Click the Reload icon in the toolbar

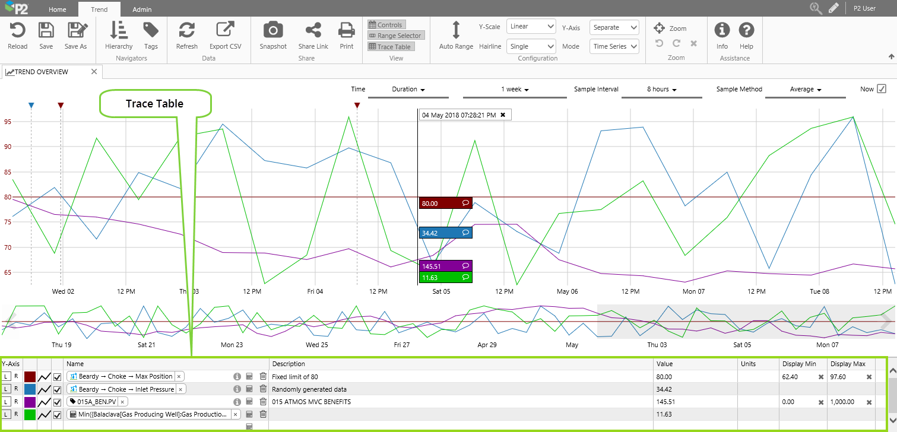pos(17,30)
